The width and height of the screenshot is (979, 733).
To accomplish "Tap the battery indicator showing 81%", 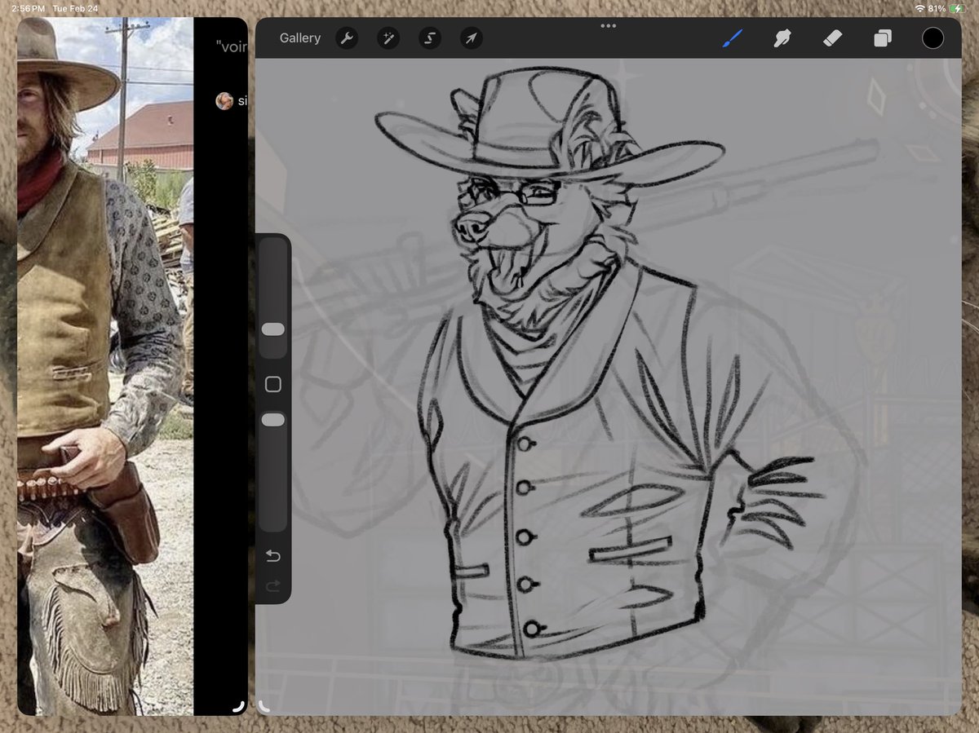I will [x=956, y=7].
